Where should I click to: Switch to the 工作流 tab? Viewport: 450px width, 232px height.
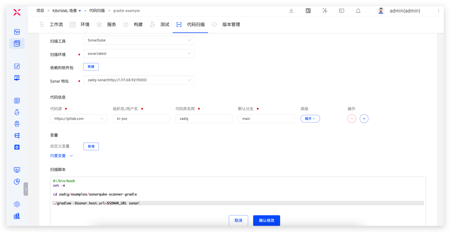[x=56, y=25]
